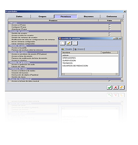
Task: Click the Nombre column header
Action: click(81, 52)
